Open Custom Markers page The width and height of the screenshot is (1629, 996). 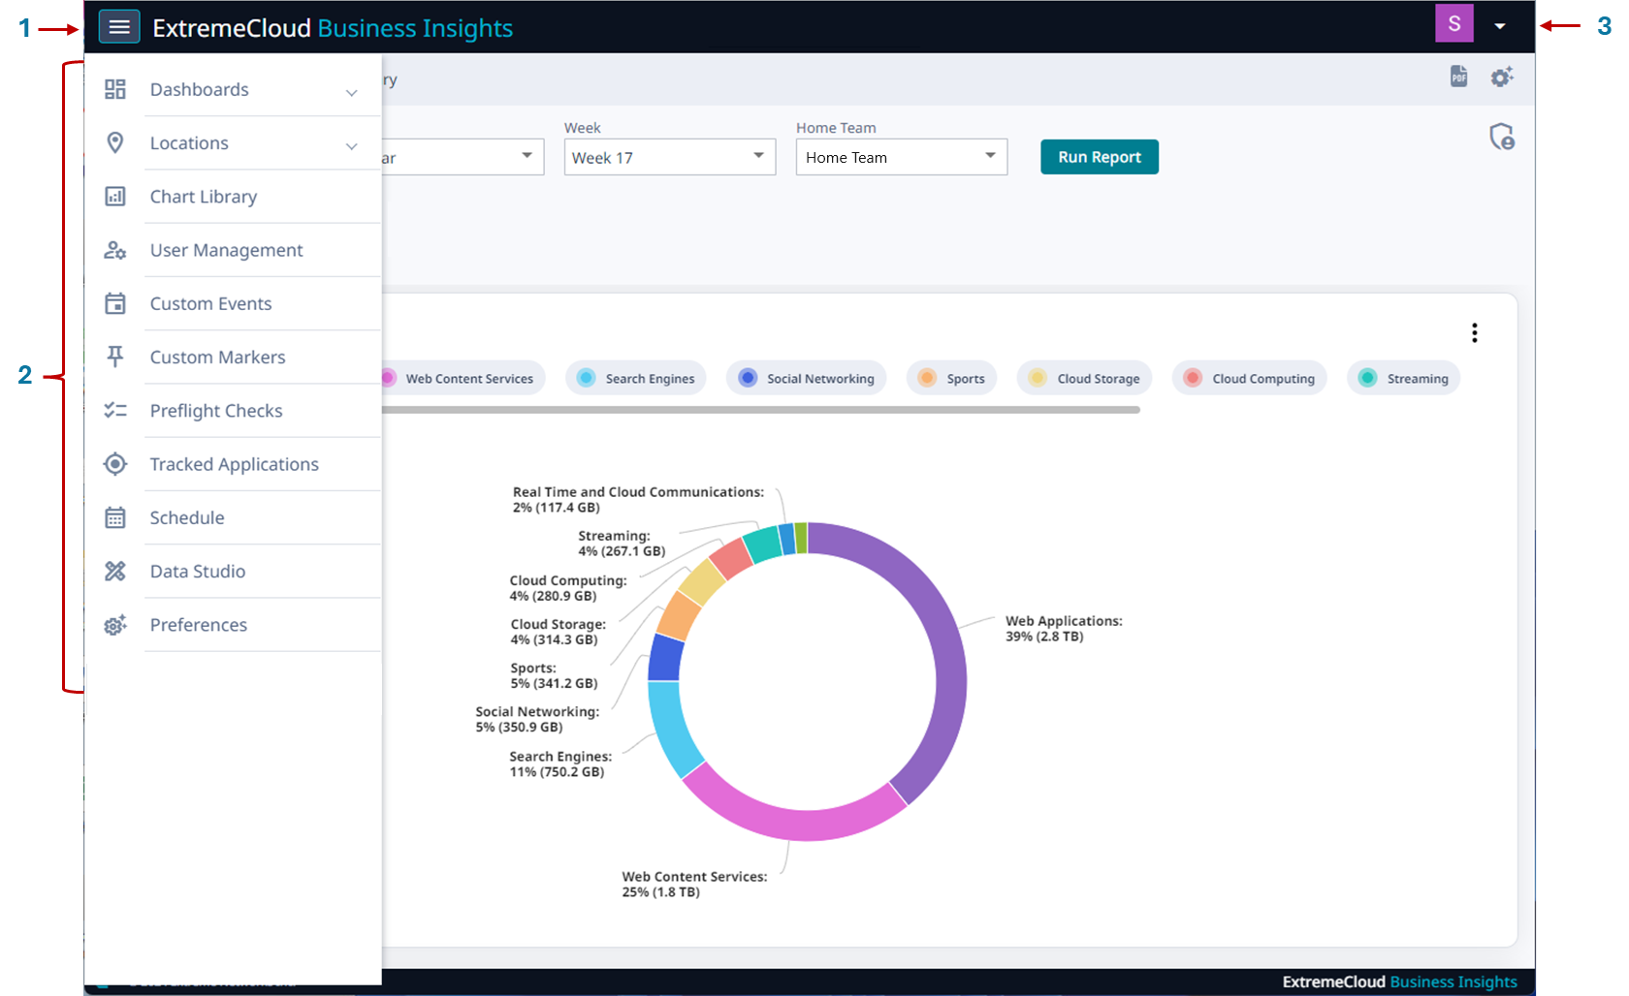click(x=234, y=357)
